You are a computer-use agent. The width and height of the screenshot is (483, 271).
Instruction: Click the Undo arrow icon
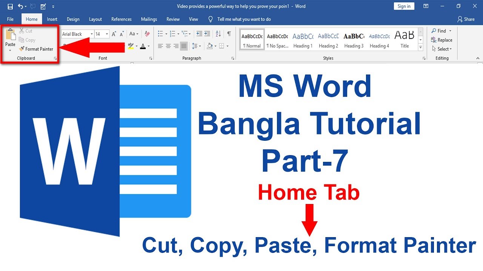(20, 6)
